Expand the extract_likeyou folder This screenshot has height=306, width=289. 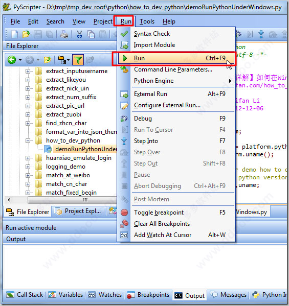pyautogui.click(x=28, y=80)
